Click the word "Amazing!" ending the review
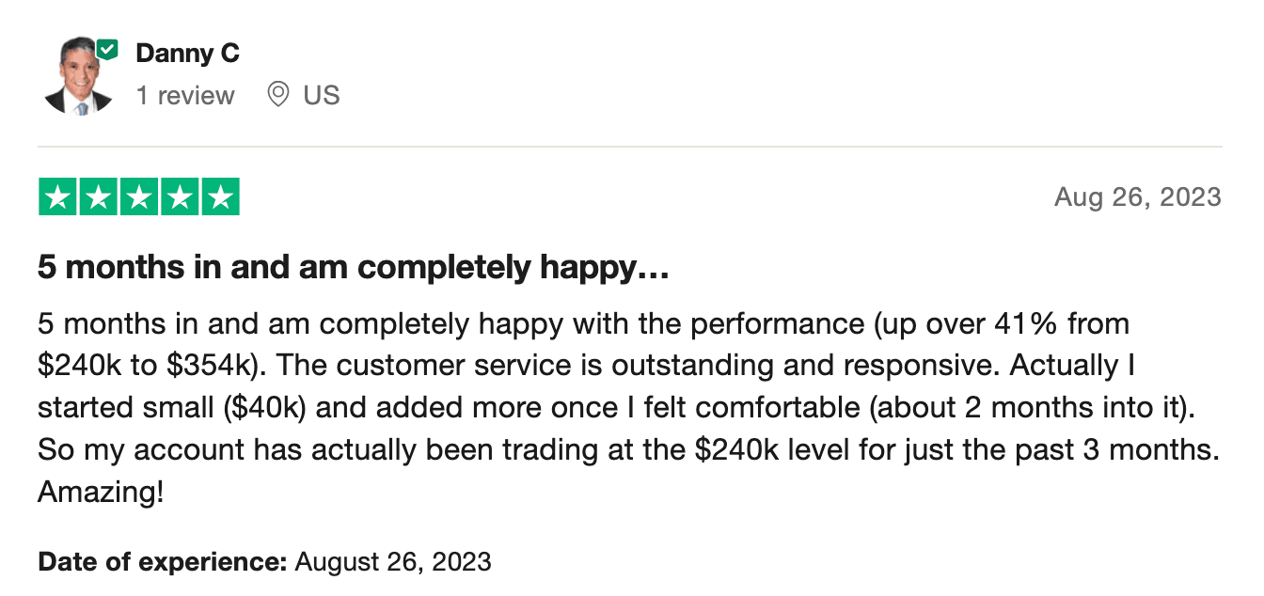The image size is (1264, 596). 101,492
